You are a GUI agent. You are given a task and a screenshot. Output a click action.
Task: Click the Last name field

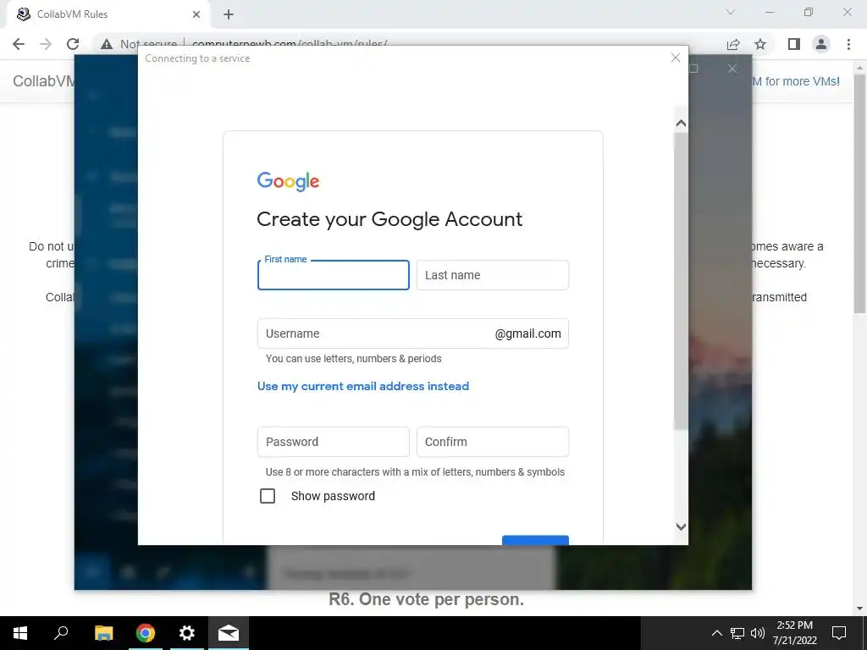coord(493,275)
